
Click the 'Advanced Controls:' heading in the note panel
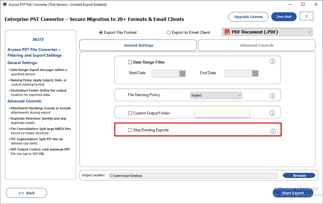pos(25,101)
